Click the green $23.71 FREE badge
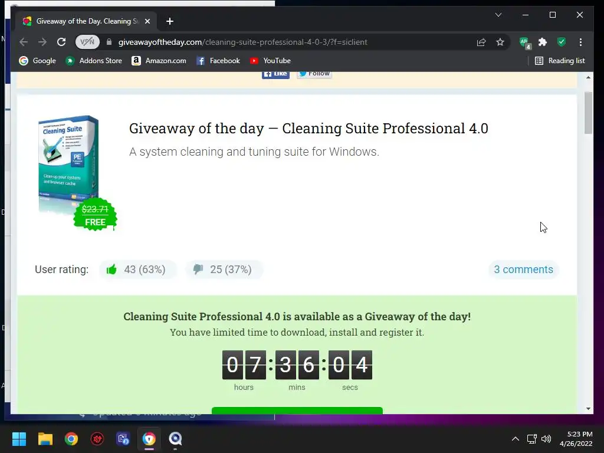Image resolution: width=604 pixels, height=453 pixels. point(95,215)
